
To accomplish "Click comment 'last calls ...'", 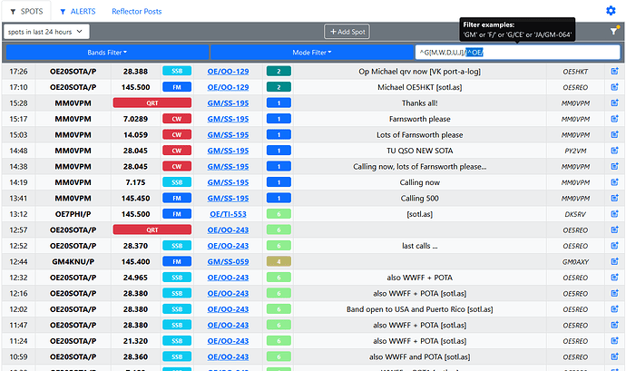I will coord(419,246).
